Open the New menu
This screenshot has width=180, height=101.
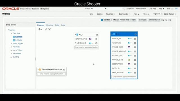pos(136,14)
